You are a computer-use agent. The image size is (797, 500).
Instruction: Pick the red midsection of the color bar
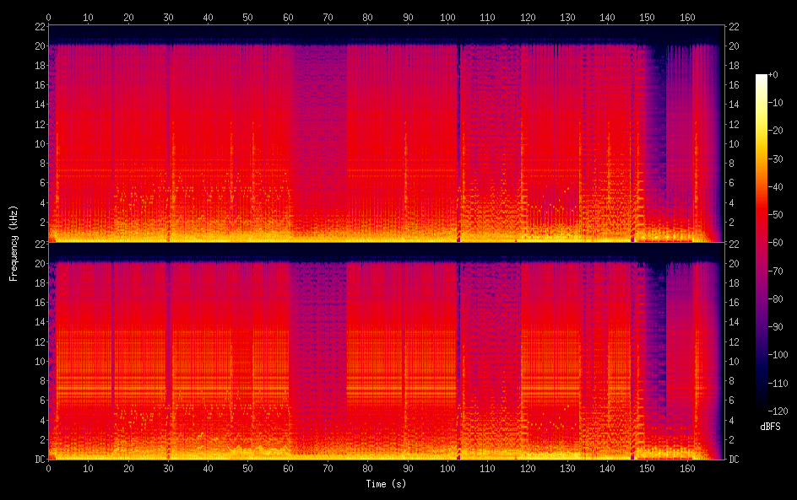coord(762,219)
